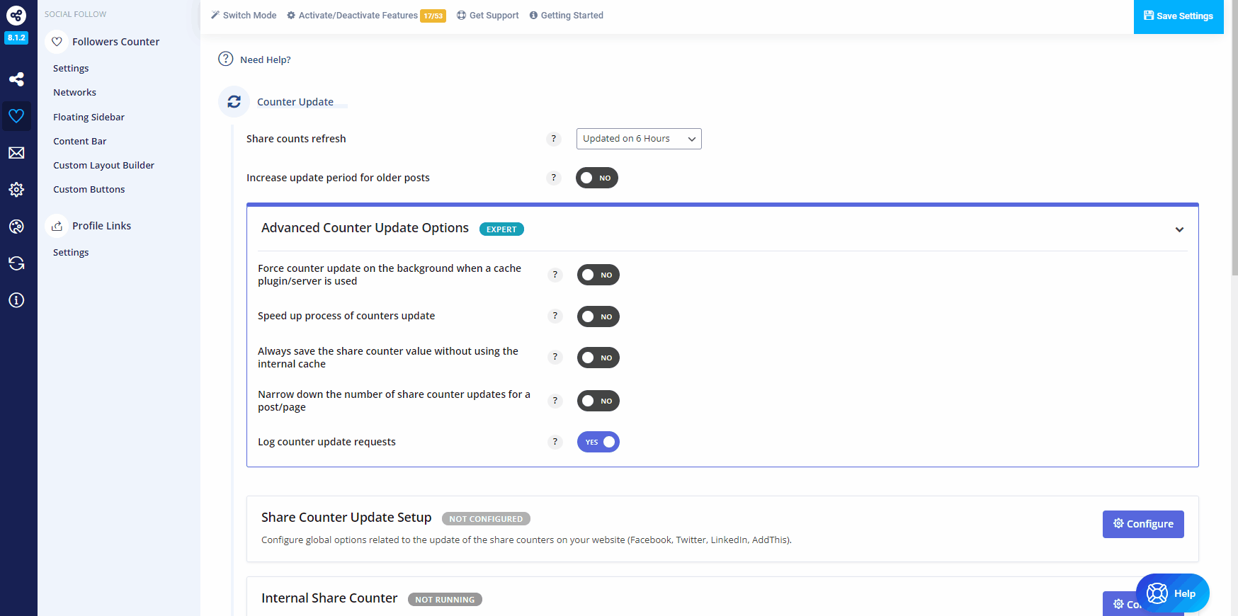Click the refresh arrows icon in sidebar
Image resolution: width=1238 pixels, height=616 pixels.
point(16,263)
